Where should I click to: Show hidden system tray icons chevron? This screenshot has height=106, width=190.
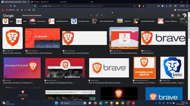pos(156,103)
